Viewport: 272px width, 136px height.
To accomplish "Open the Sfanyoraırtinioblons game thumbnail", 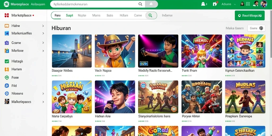I will tap(158, 97).
